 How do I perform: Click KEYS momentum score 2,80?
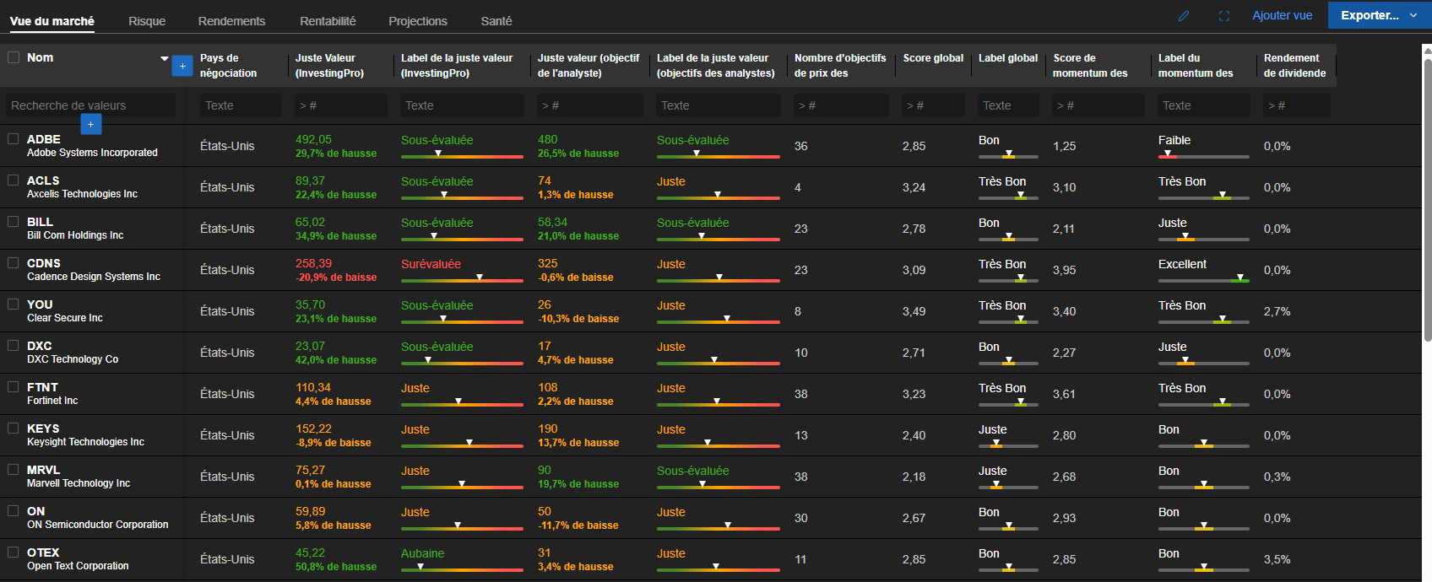coord(1064,435)
